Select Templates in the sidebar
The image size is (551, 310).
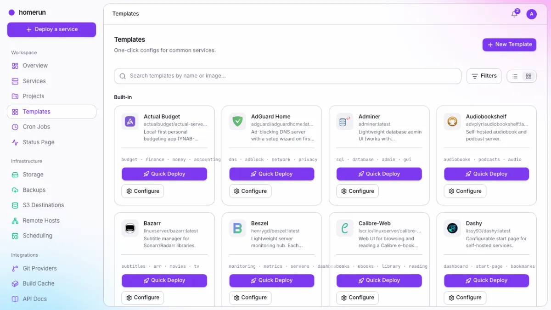click(51, 112)
